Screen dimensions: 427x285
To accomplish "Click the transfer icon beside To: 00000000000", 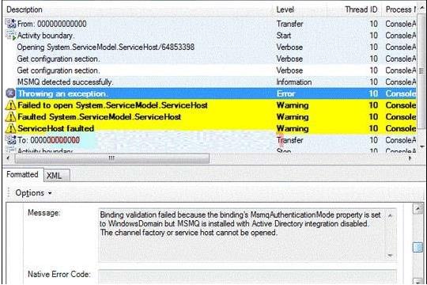I will 10,140.
